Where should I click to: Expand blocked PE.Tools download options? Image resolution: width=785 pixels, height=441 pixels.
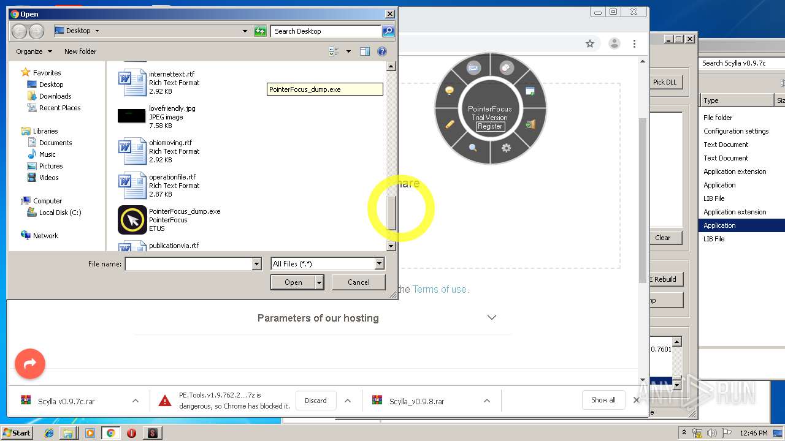coord(347,401)
